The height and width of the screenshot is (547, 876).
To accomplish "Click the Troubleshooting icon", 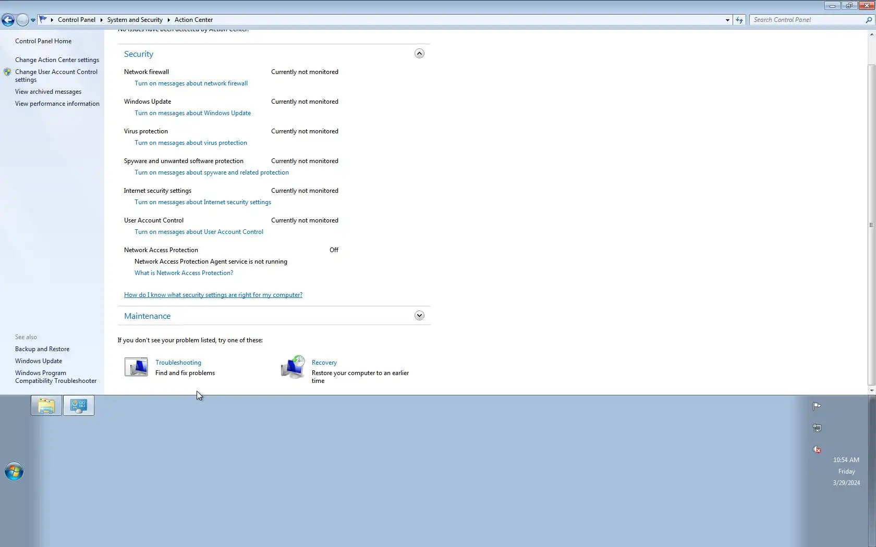I will pyautogui.click(x=136, y=367).
